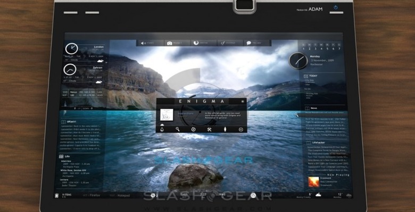Image resolution: width=415 pixels, height=212 pixels.
Task: Click the speaker iTunes launcher icon
Action: tap(143, 43)
